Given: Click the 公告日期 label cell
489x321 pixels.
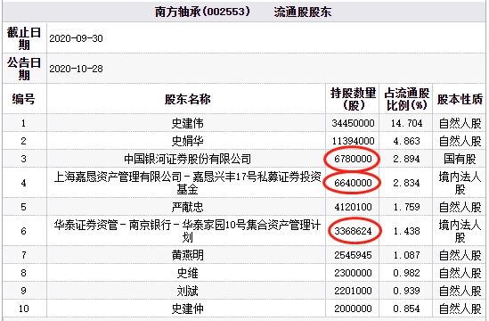Looking at the screenshot, I should point(24,69).
